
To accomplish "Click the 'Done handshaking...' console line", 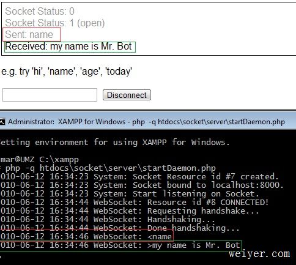I will click(x=119, y=228).
